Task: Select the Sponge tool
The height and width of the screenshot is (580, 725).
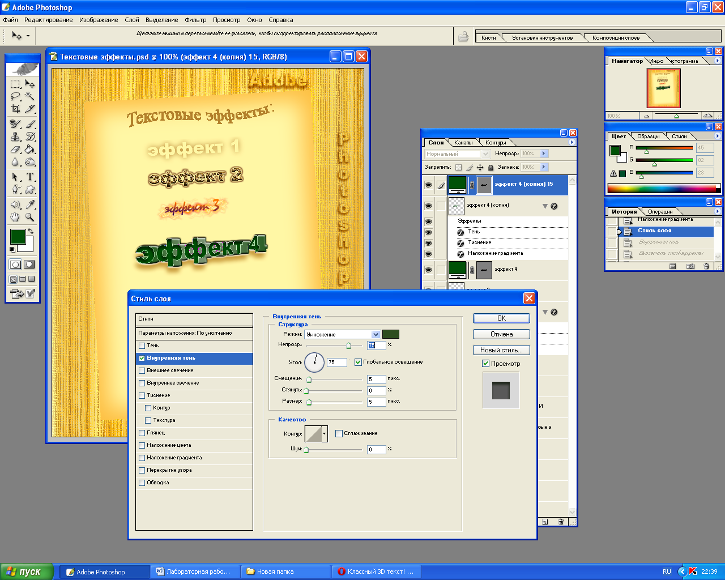Action: pos(30,162)
